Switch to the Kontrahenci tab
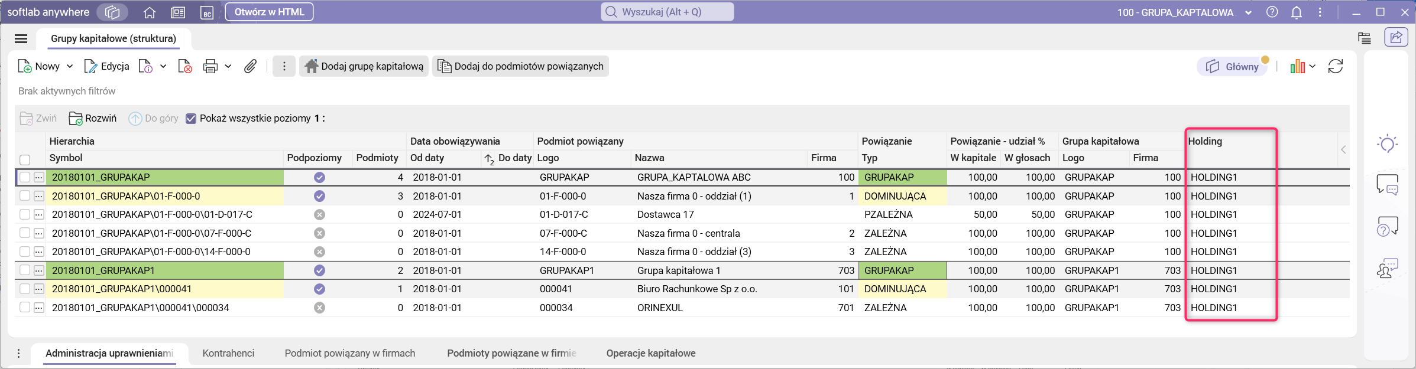 [x=228, y=353]
